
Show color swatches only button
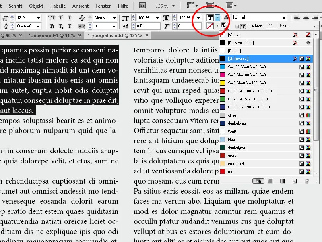click(270, 181)
